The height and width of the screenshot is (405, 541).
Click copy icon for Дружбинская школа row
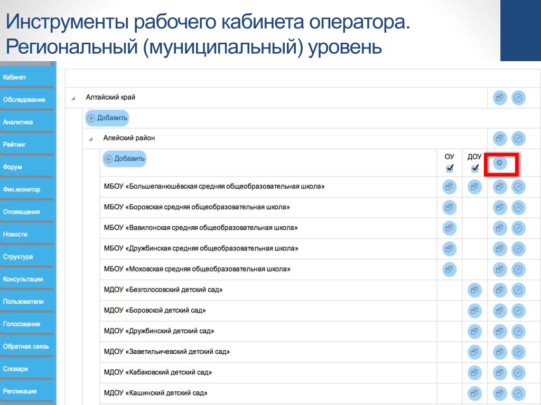(x=499, y=249)
